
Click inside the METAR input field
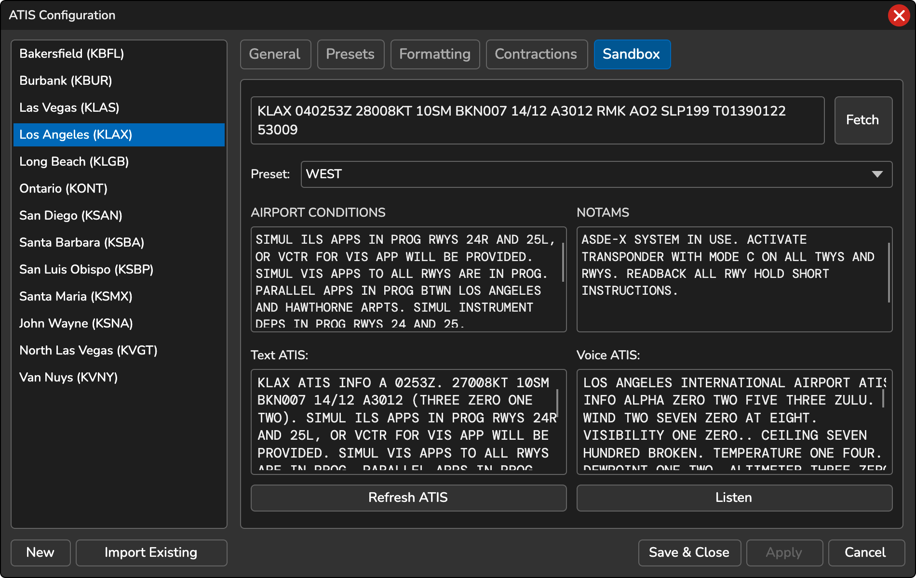click(537, 120)
